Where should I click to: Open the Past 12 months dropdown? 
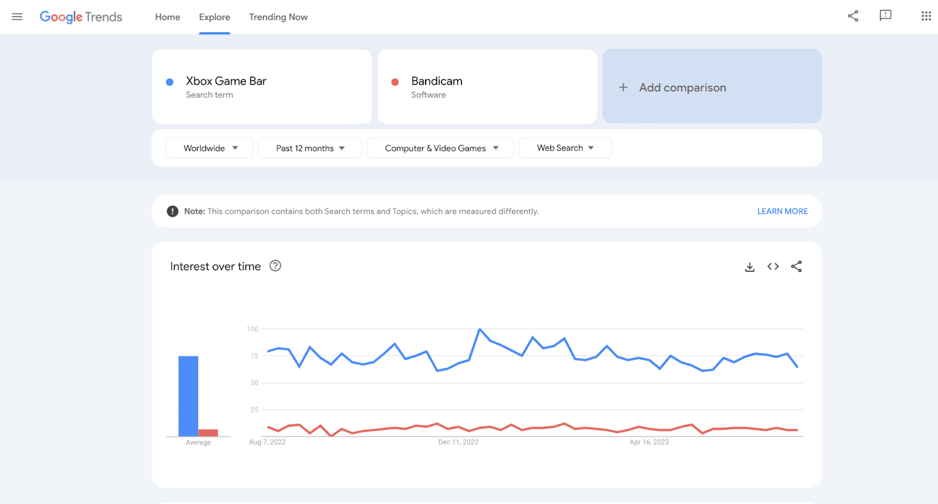tap(310, 148)
